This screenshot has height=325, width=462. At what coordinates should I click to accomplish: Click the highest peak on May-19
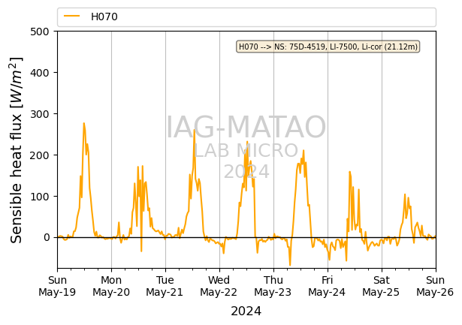tap(84, 123)
